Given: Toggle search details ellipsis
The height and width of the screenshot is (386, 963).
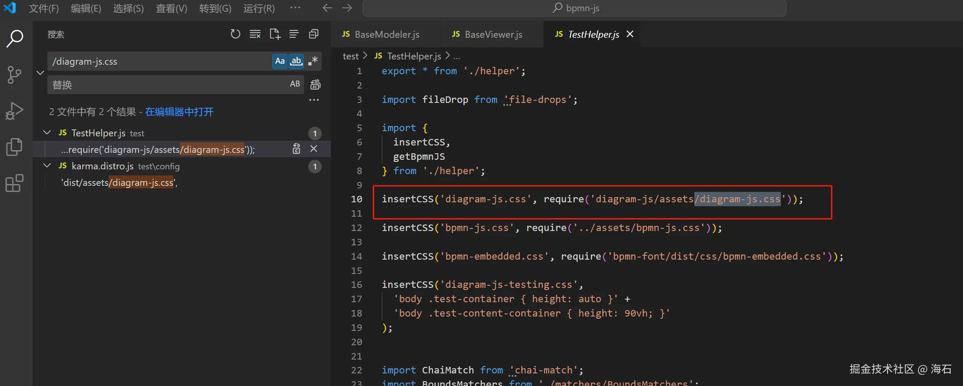Looking at the screenshot, I should click(x=314, y=100).
